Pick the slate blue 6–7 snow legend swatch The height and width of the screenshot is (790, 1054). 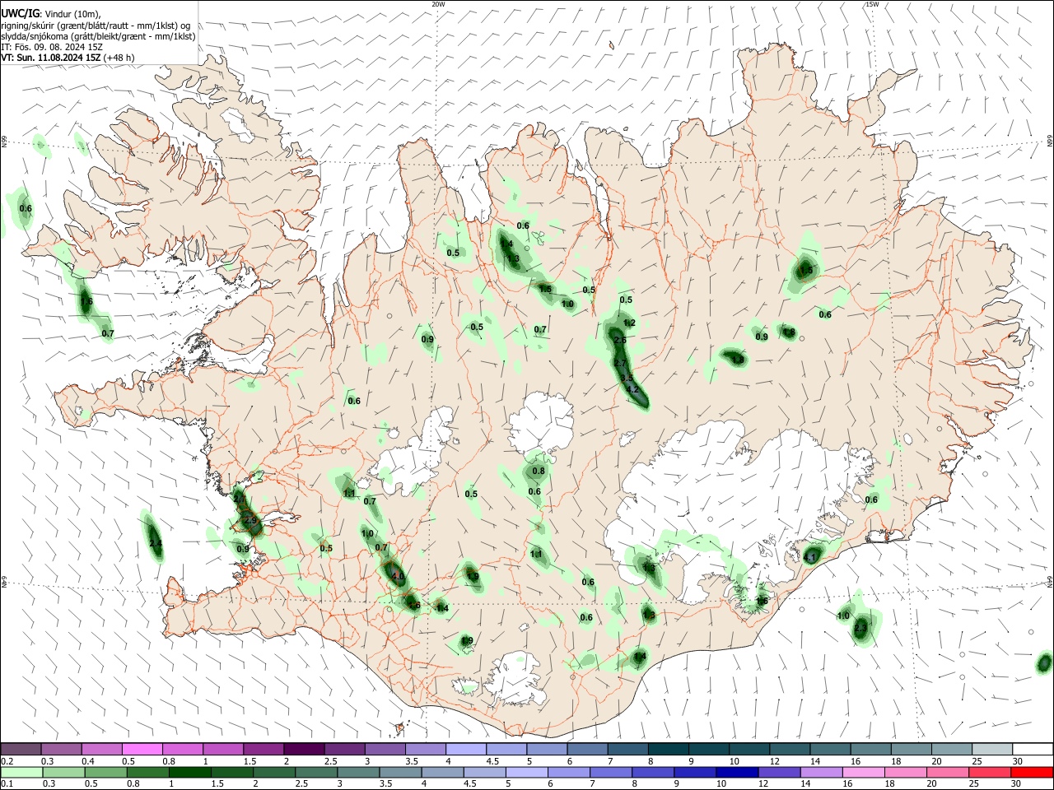click(x=585, y=749)
